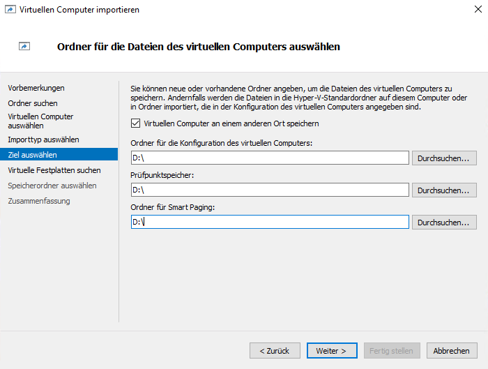Select the highlighted 'Ziel auswählen' step
Image resolution: width=488 pixels, height=369 pixels.
[32, 155]
